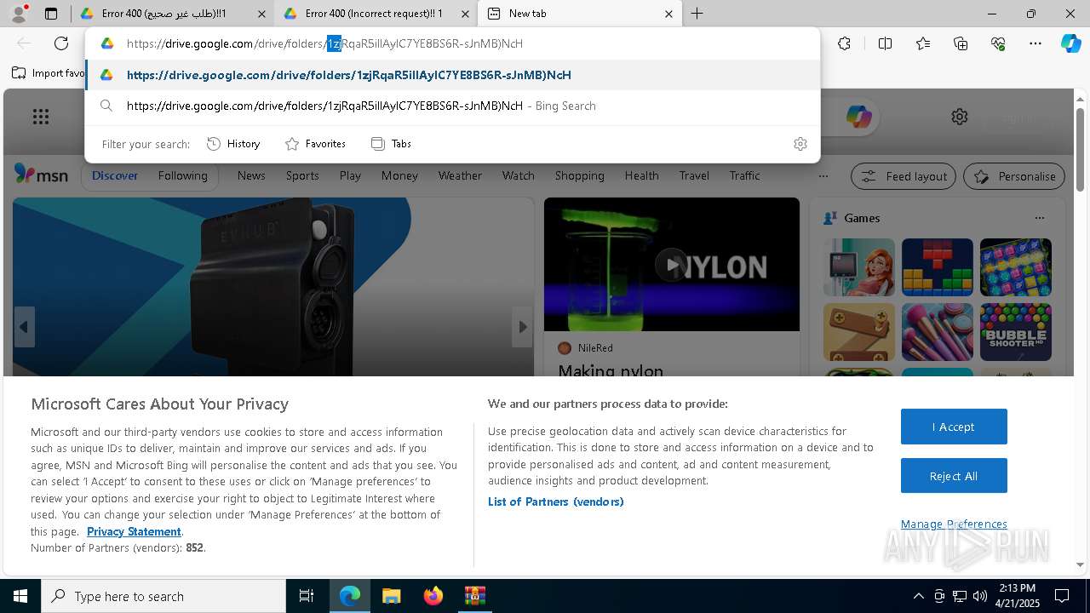Refresh the current page
Screen dimensions: 1090x613
pos(61,43)
